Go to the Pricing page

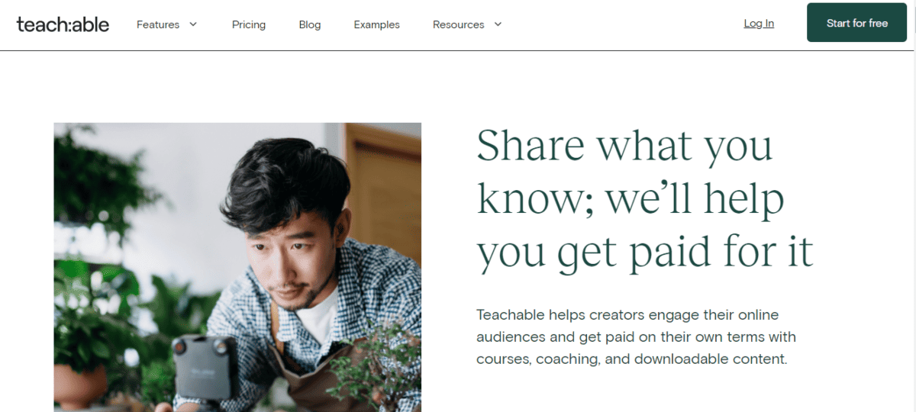click(249, 24)
